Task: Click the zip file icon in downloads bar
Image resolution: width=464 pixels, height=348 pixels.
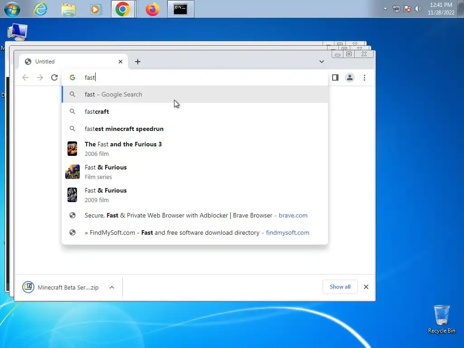Action: pyautogui.click(x=29, y=287)
